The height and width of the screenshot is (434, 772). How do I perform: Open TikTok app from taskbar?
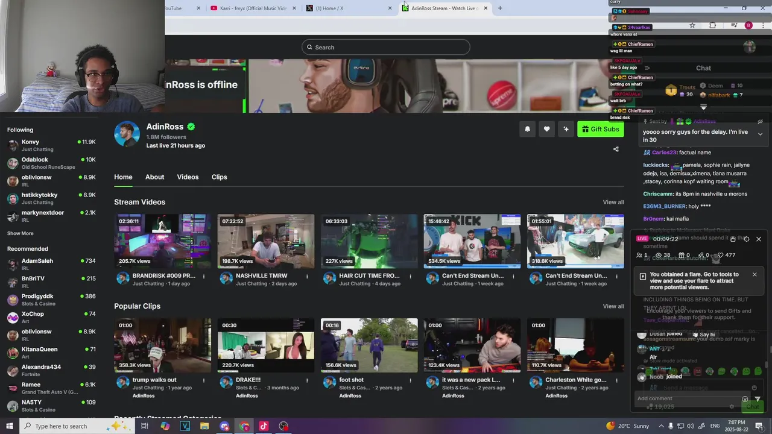(x=264, y=426)
